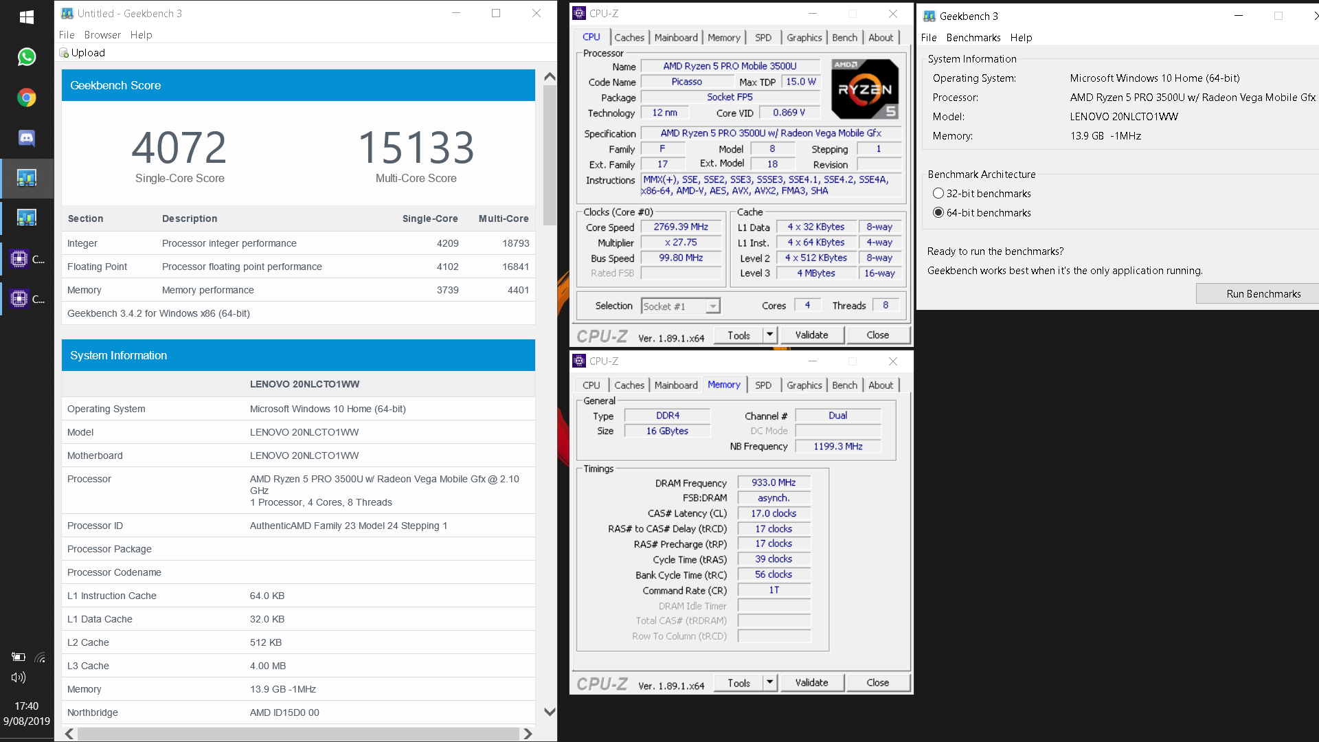Click the Geekbench 3 results window title icon
Image resolution: width=1319 pixels, height=742 pixels.
point(67,13)
